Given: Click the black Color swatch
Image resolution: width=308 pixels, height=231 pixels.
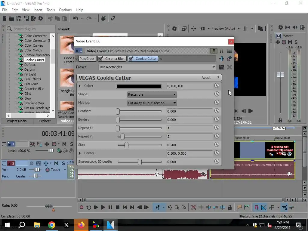Looking at the screenshot, I should click(139, 86).
